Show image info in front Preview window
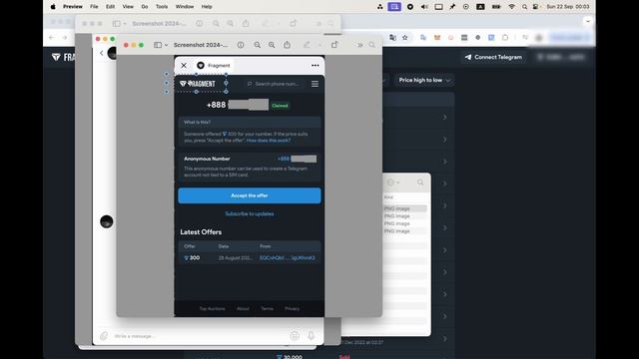This screenshot has width=639, height=359. (241, 45)
